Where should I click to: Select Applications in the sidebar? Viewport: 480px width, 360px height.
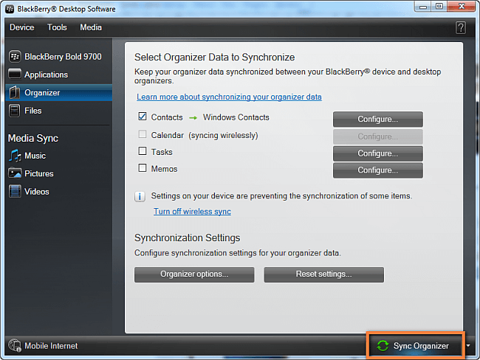pyautogui.click(x=59, y=75)
